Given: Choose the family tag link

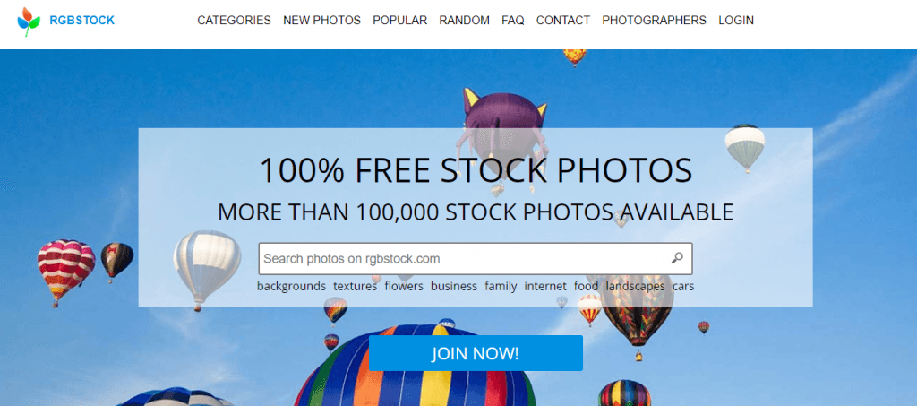Looking at the screenshot, I should tap(501, 286).
